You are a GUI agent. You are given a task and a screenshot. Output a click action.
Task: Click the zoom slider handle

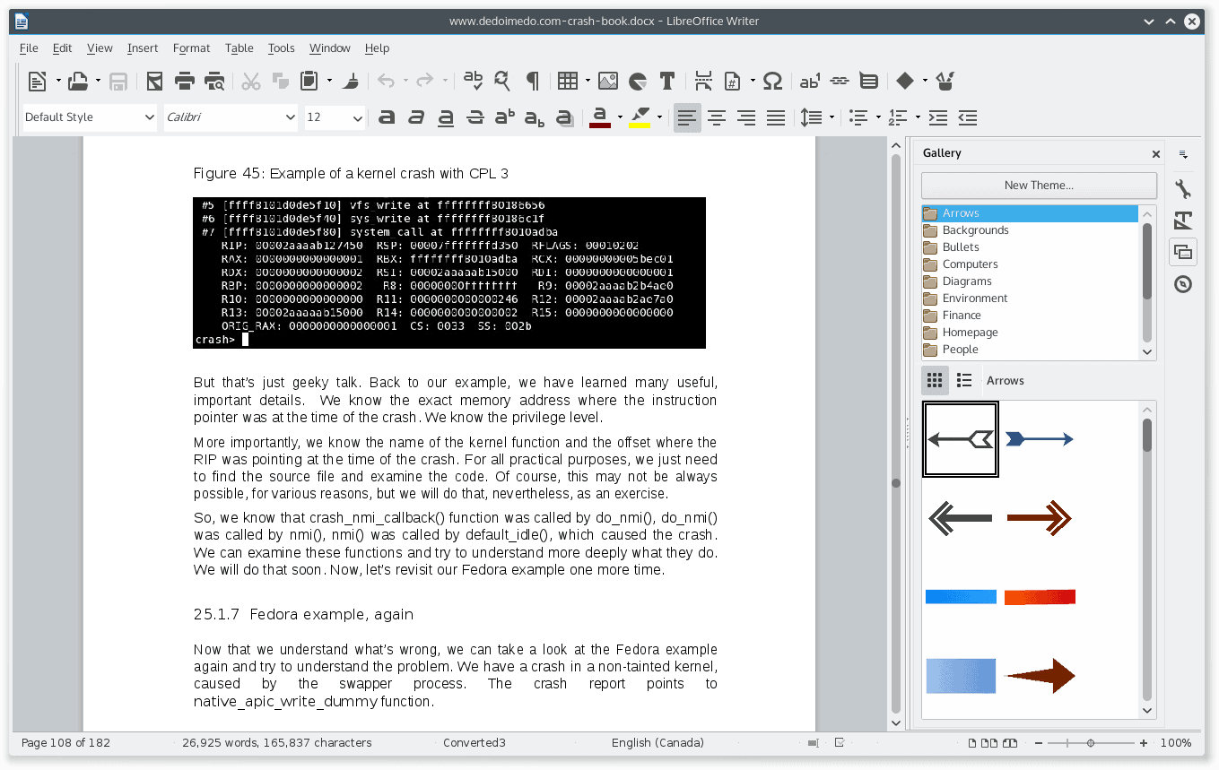1091,743
